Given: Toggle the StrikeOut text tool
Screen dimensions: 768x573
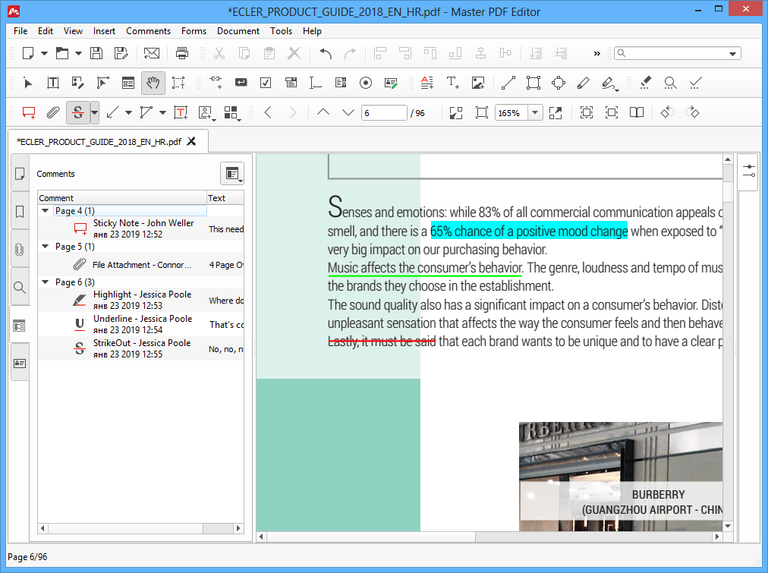Looking at the screenshot, I should click(78, 112).
